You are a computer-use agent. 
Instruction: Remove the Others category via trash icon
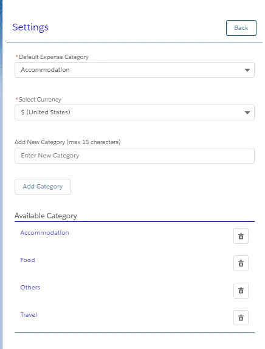point(241,291)
